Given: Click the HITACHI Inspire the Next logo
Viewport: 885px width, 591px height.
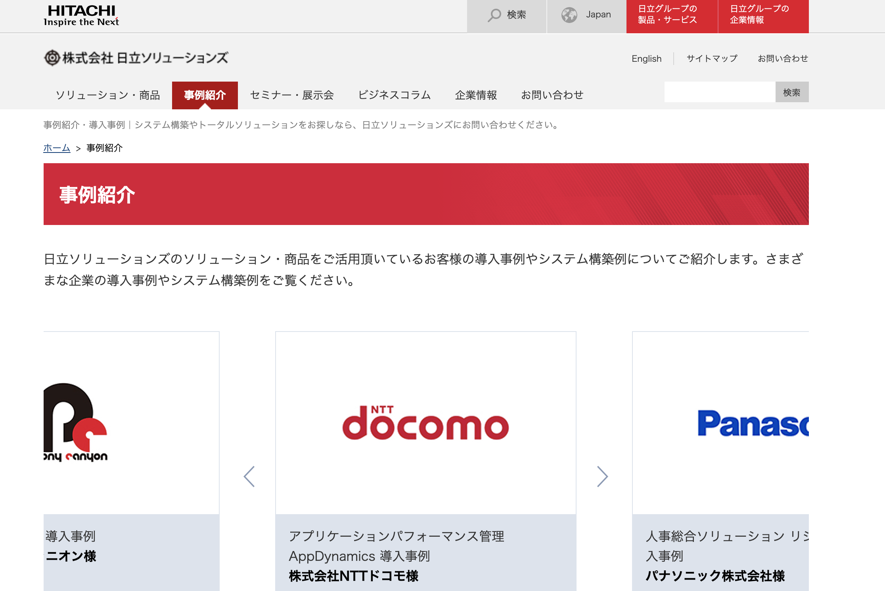Looking at the screenshot, I should tap(81, 16).
